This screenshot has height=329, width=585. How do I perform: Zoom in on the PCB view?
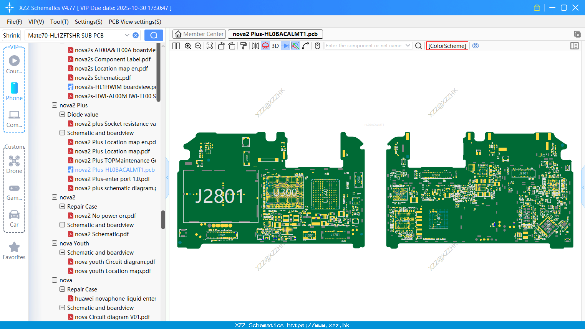tap(188, 46)
